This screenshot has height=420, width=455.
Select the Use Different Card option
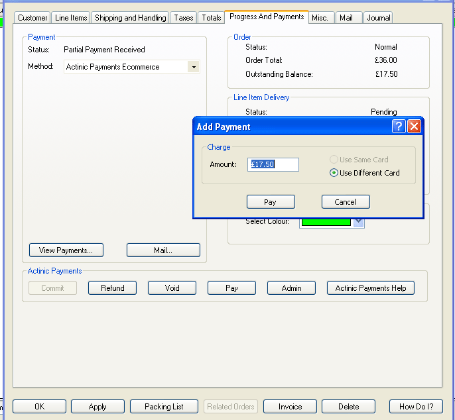(x=334, y=173)
